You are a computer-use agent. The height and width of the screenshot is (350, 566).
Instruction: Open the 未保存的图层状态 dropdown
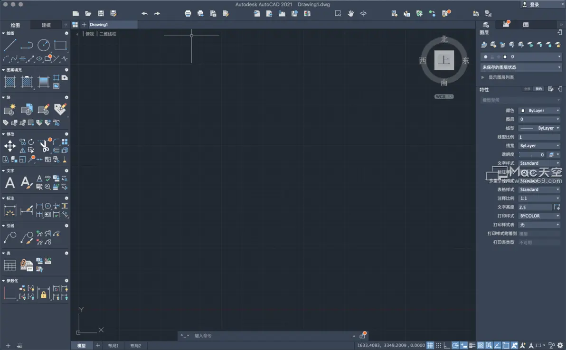[x=521, y=67]
